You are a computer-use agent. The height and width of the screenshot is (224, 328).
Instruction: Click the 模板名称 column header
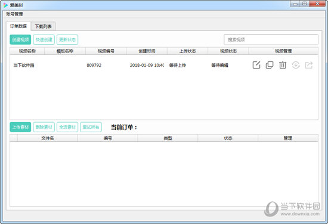65,51
